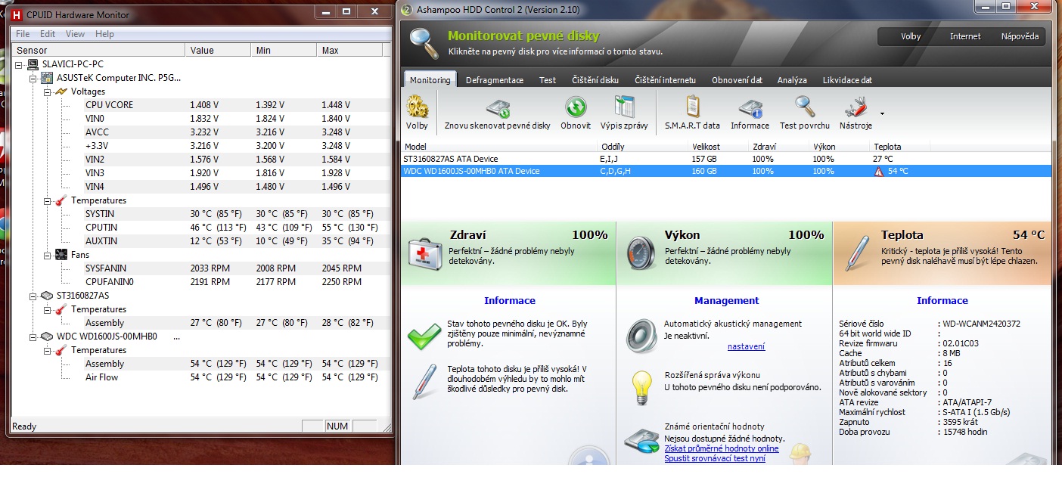Click the first-aid kit icon beside Zdraví

pyautogui.click(x=425, y=254)
